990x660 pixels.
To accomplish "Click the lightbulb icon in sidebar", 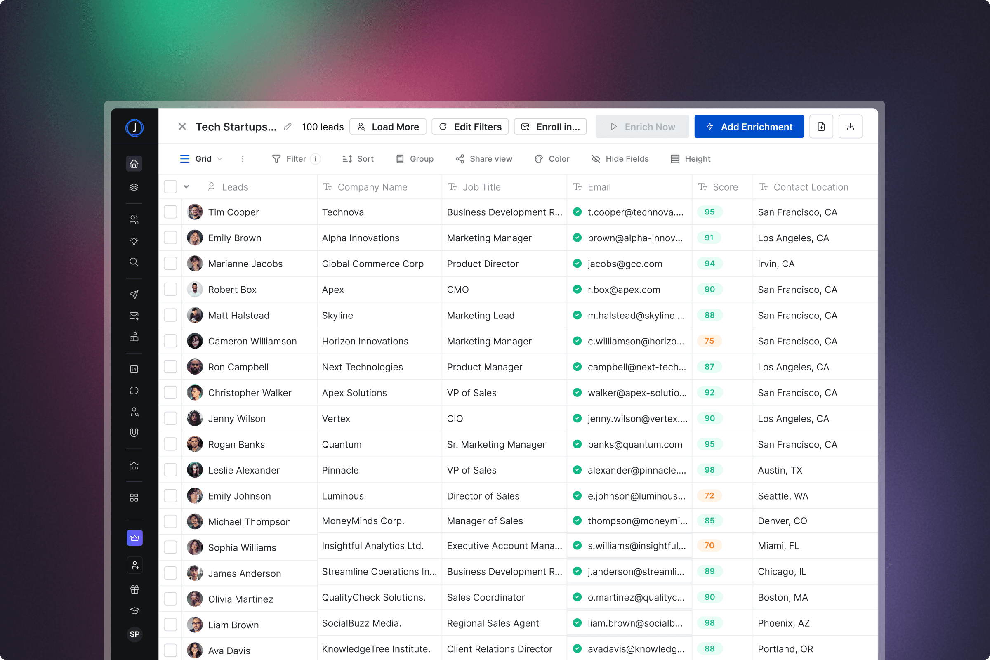I will tap(134, 241).
